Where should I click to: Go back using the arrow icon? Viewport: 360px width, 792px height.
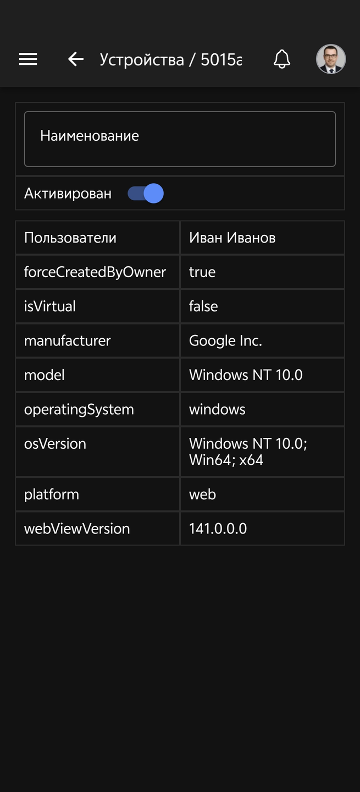tap(76, 59)
